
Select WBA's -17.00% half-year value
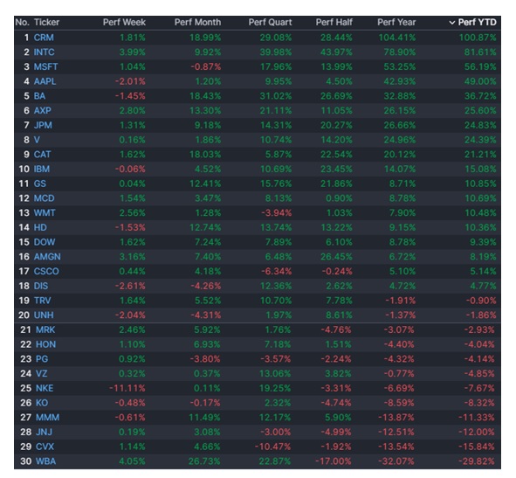tap(334, 461)
